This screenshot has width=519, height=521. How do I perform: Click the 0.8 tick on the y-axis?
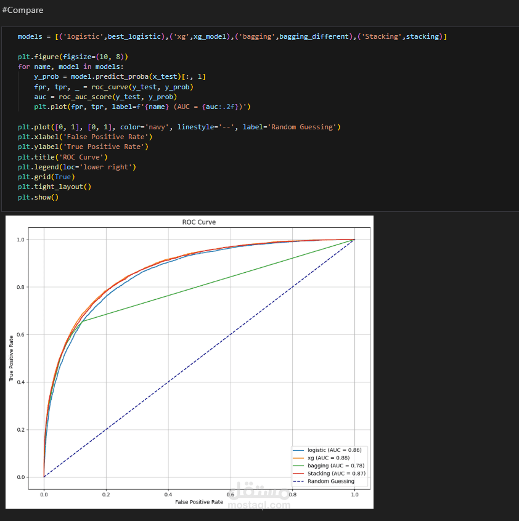click(20, 287)
